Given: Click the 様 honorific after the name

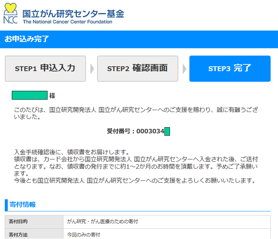Looking at the screenshot, I should tap(52, 96).
